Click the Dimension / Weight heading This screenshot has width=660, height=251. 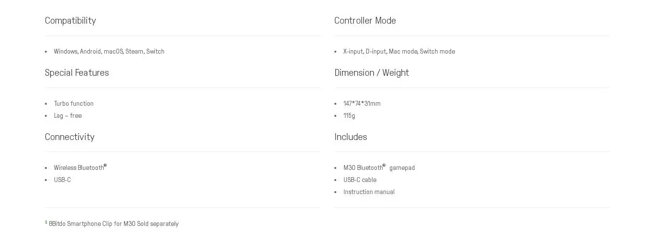coord(371,73)
